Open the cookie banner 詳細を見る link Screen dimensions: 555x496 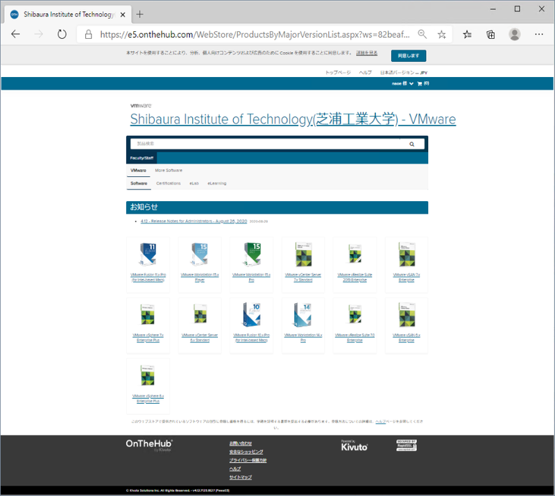pos(367,53)
